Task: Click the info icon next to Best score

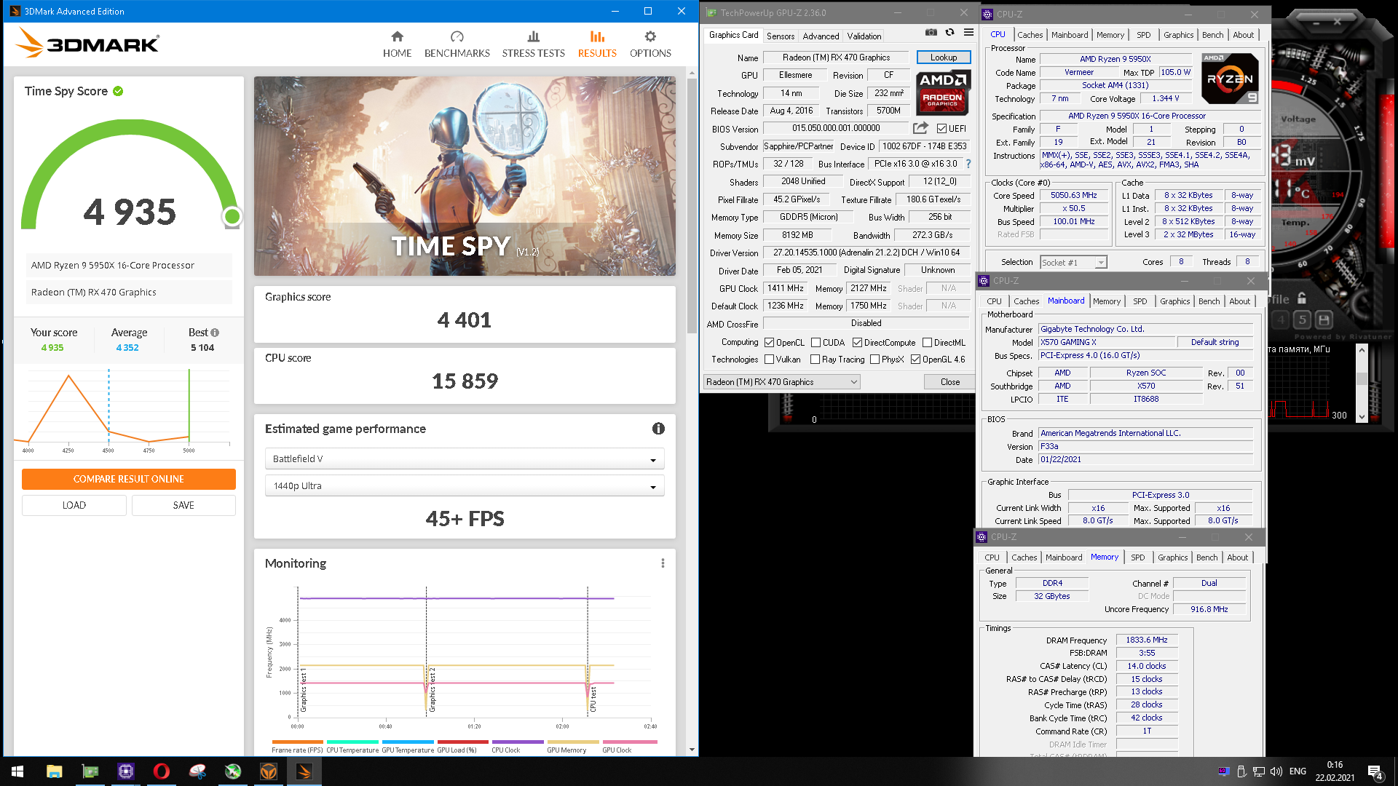Action: (x=215, y=333)
